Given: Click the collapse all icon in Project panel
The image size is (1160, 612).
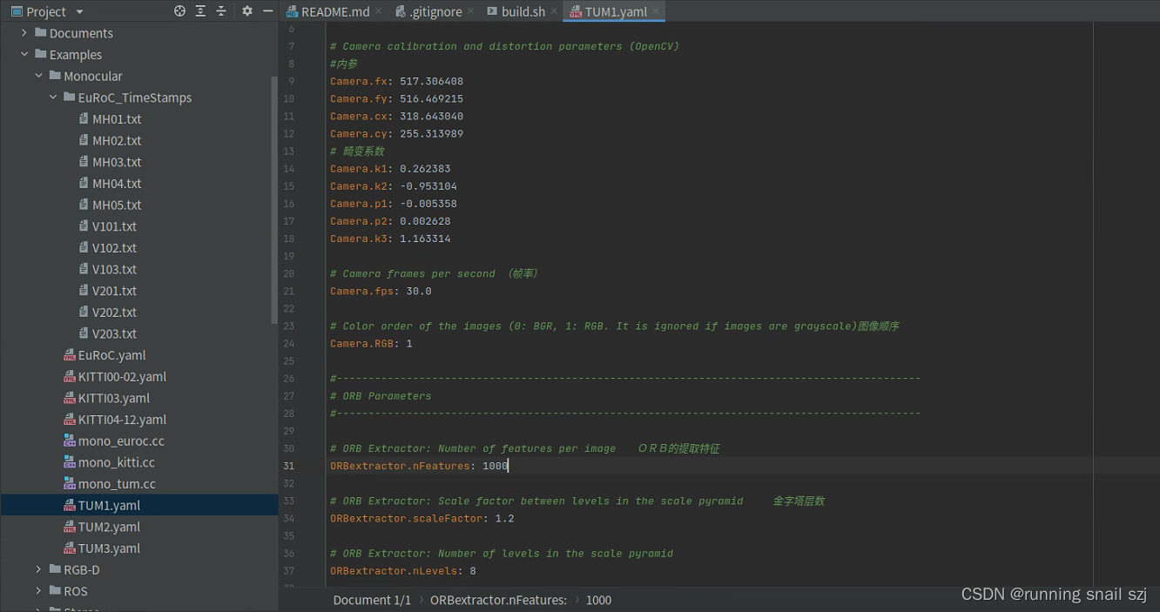Looking at the screenshot, I should [221, 11].
